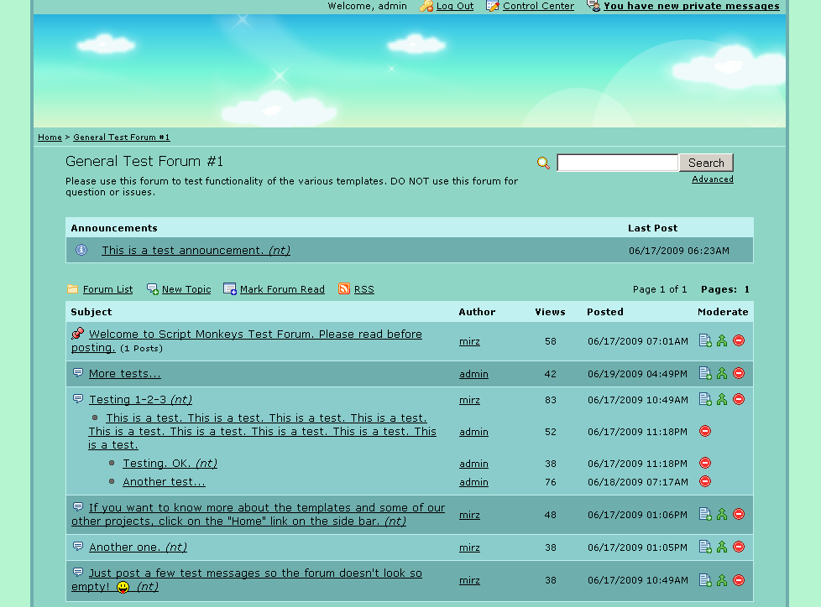Click the green merge icon for More tests...
The width and height of the screenshot is (821, 607).
click(722, 373)
